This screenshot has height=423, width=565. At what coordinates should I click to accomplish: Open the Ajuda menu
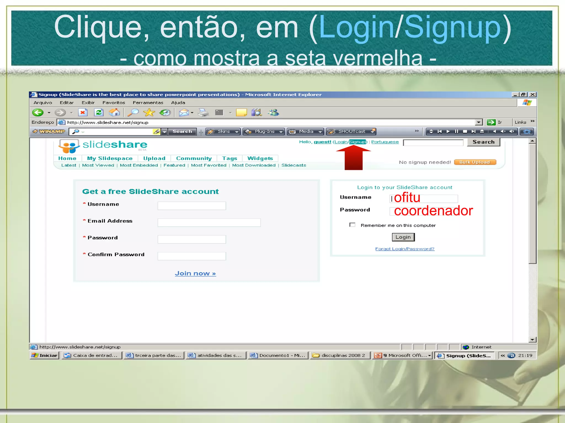pyautogui.click(x=178, y=102)
